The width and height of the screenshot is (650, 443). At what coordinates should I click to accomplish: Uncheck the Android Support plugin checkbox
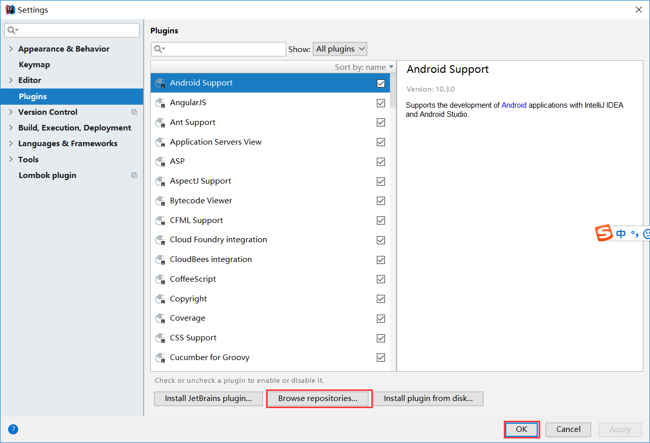tap(381, 83)
